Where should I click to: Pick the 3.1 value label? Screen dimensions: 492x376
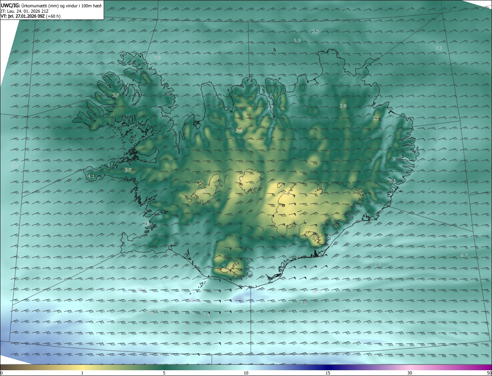(376, 119)
